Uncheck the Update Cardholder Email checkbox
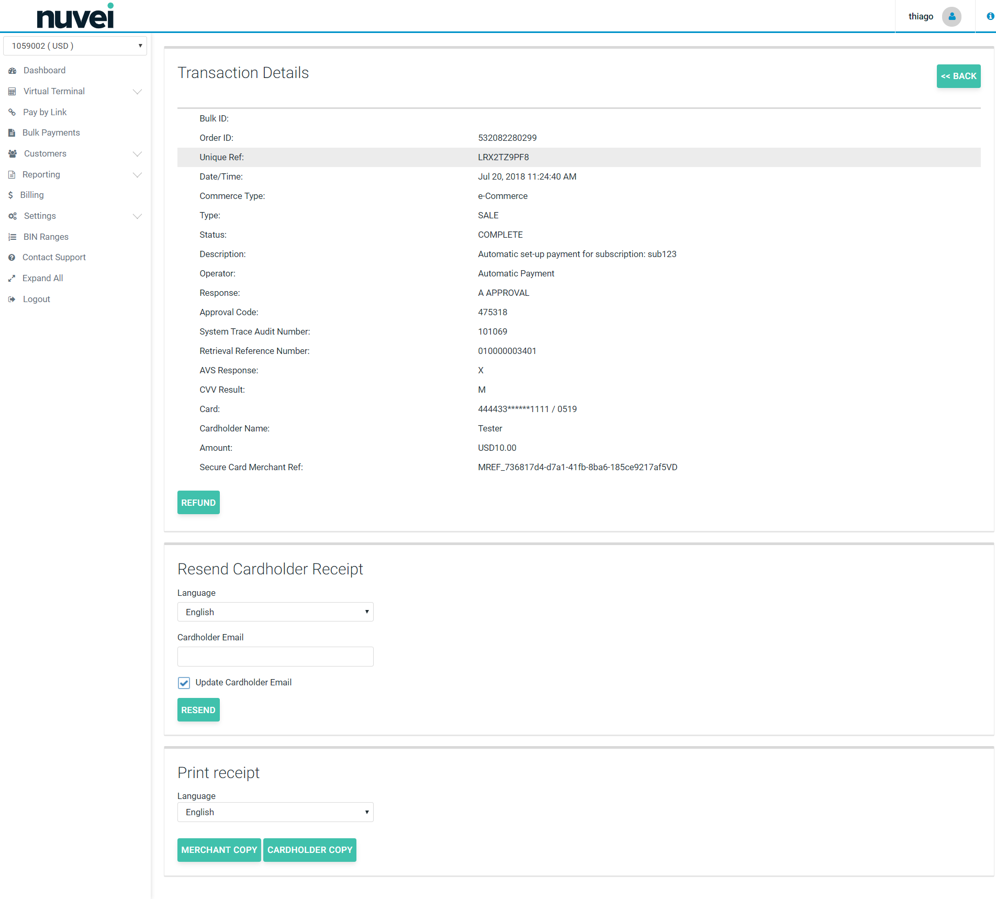Image resolution: width=996 pixels, height=899 pixels. coord(184,683)
